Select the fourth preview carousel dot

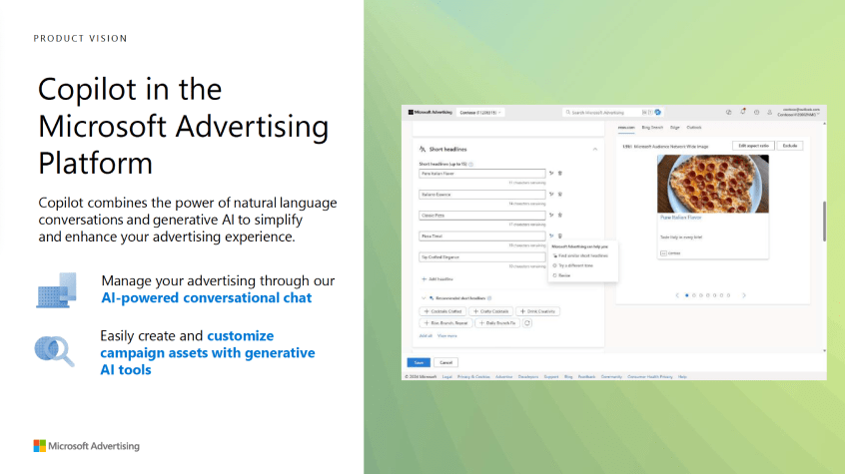pos(707,295)
